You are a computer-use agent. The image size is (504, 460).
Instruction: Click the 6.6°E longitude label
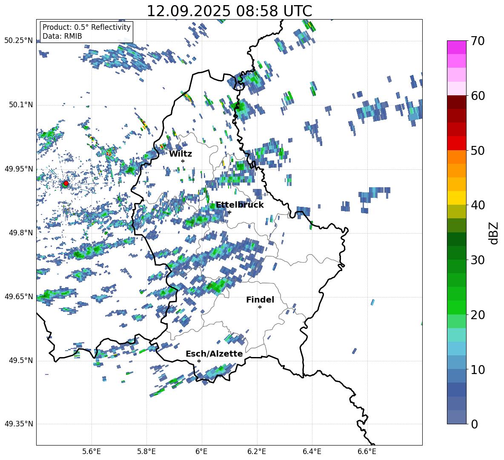point(367,451)
